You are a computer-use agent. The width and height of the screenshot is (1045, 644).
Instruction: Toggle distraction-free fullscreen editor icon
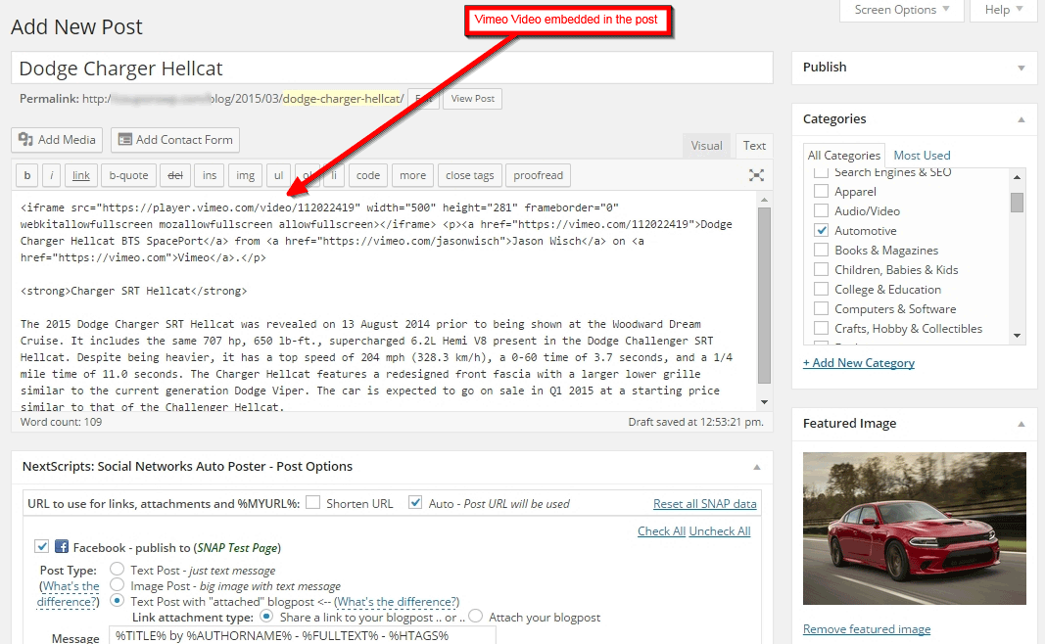tap(756, 175)
